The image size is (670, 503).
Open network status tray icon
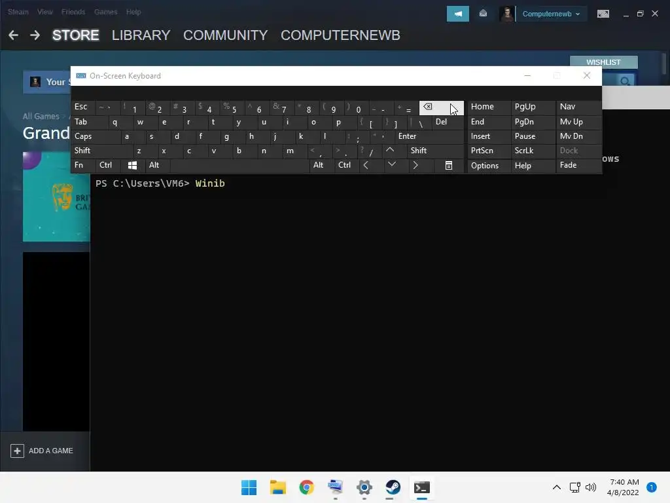pyautogui.click(x=574, y=487)
